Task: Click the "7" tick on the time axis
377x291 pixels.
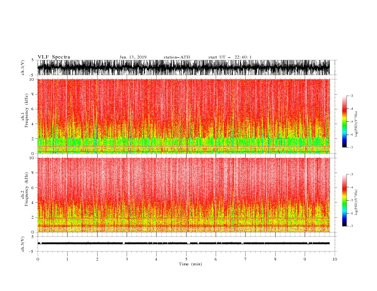Action: [x=246, y=259]
